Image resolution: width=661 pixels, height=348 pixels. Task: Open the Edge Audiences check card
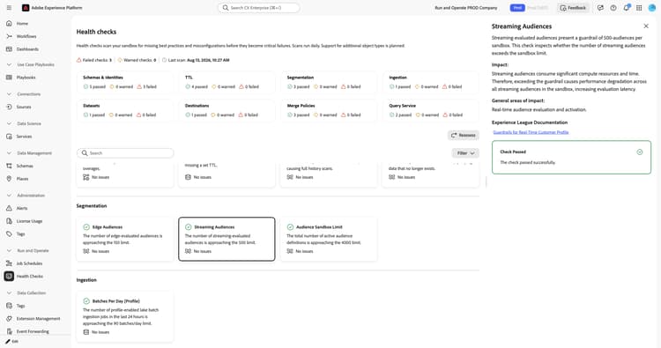pyautogui.click(x=125, y=239)
